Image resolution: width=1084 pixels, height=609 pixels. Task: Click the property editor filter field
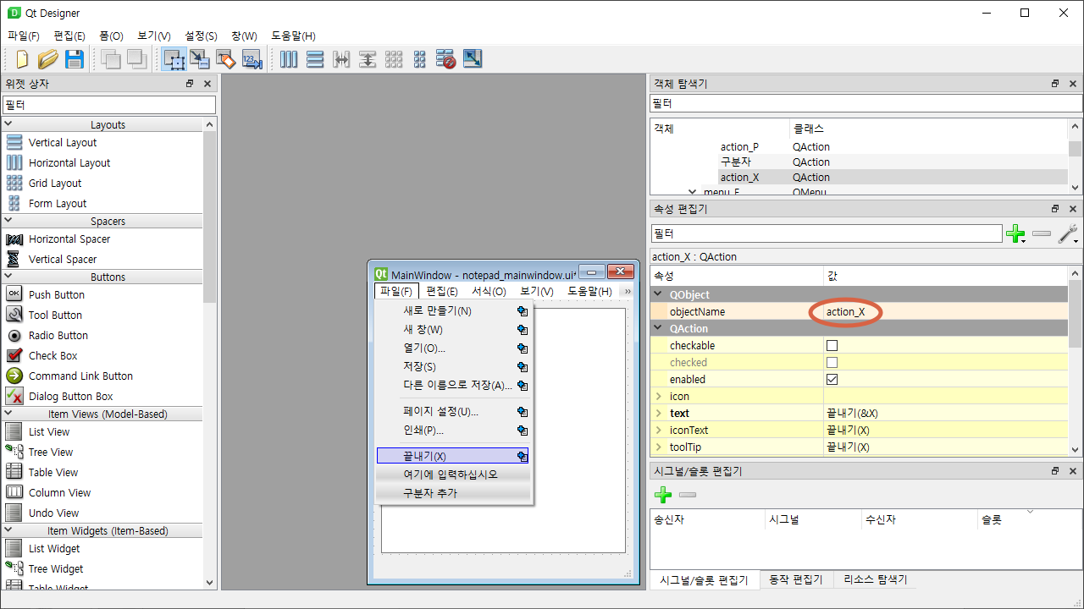pos(827,233)
